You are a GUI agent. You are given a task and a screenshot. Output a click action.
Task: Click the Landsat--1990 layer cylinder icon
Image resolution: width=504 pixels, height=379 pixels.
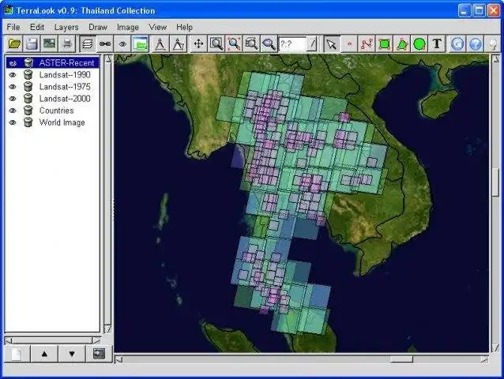28,75
